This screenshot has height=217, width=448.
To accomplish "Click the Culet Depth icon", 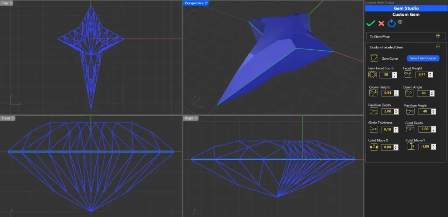I will pyautogui.click(x=410, y=129).
